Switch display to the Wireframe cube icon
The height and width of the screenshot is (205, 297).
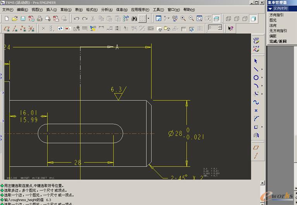tap(228, 19)
